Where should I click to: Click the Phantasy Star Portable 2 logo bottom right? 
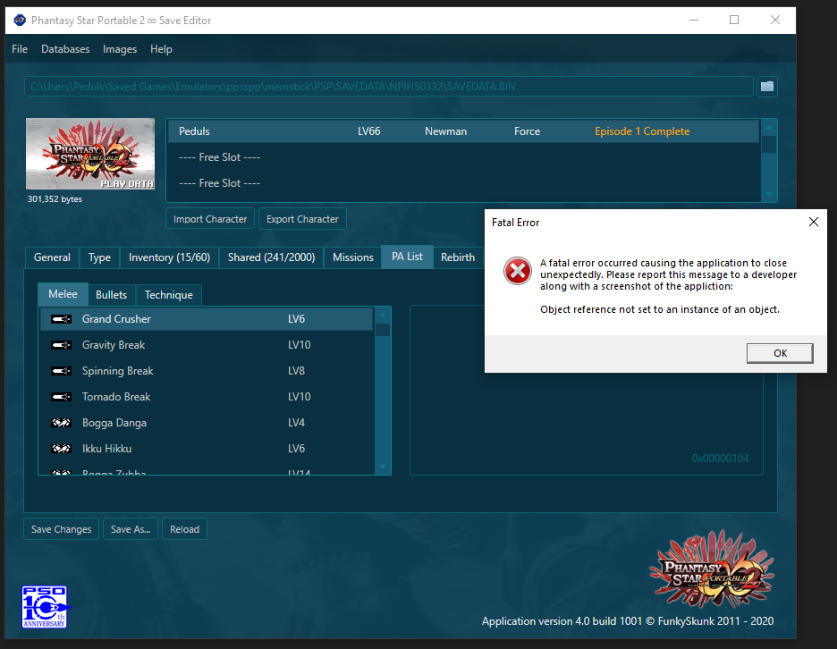click(712, 569)
